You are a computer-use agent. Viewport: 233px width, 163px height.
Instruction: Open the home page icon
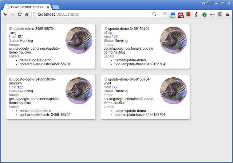point(27,14)
